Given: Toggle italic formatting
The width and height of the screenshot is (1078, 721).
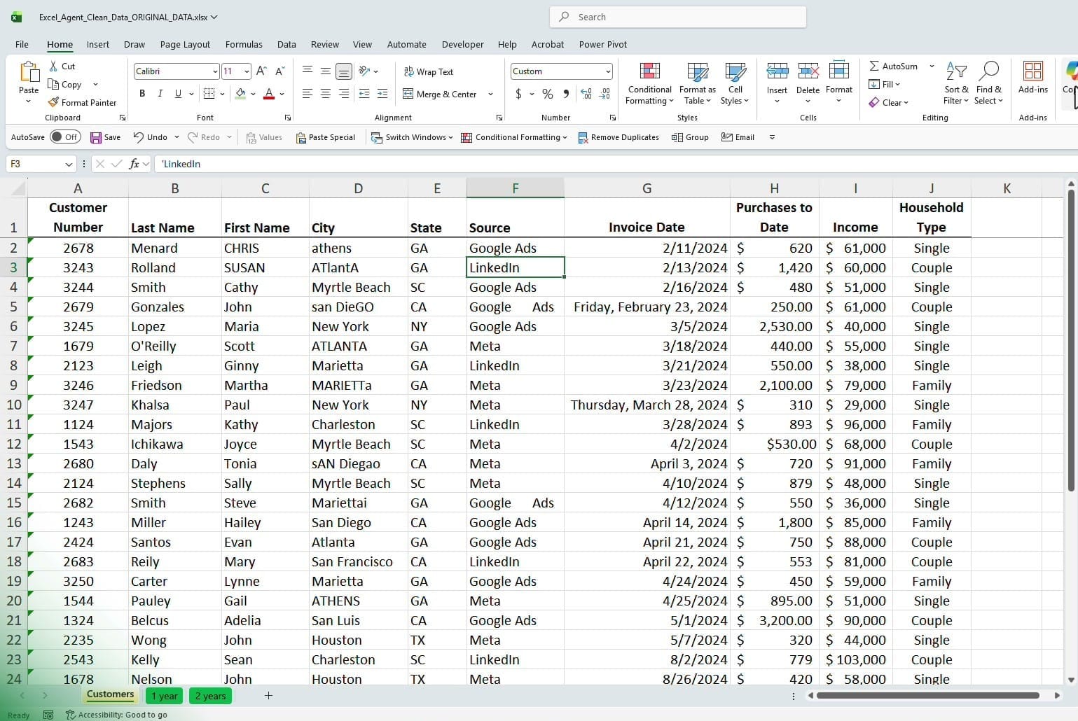Looking at the screenshot, I should point(160,93).
